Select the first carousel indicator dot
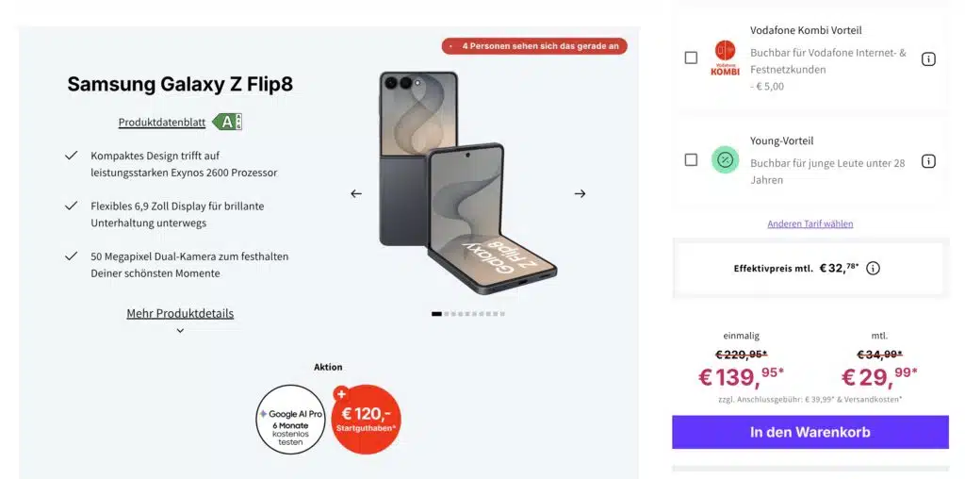 coord(436,314)
